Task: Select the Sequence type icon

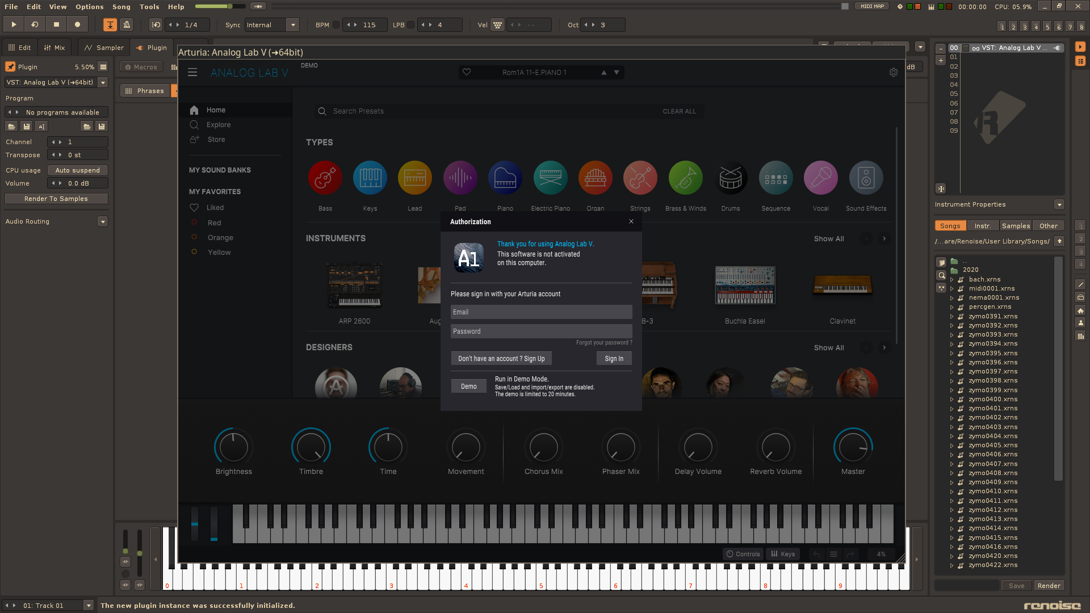Action: pos(775,178)
